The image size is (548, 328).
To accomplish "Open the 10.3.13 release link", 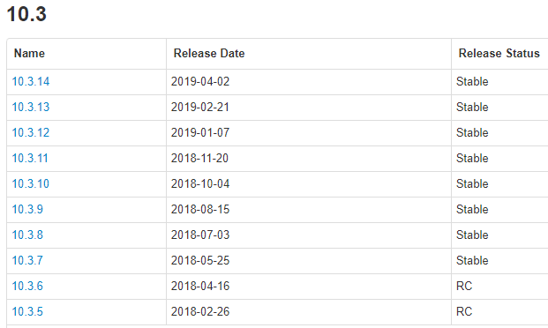I will click(31, 107).
